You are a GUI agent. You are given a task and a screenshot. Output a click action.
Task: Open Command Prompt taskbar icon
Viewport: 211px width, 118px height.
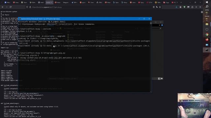[x=207, y=50]
